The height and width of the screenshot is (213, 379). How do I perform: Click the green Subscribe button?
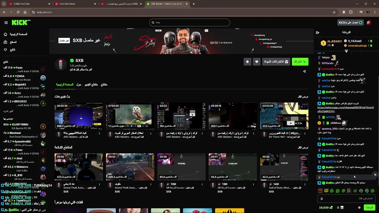tap(300, 62)
